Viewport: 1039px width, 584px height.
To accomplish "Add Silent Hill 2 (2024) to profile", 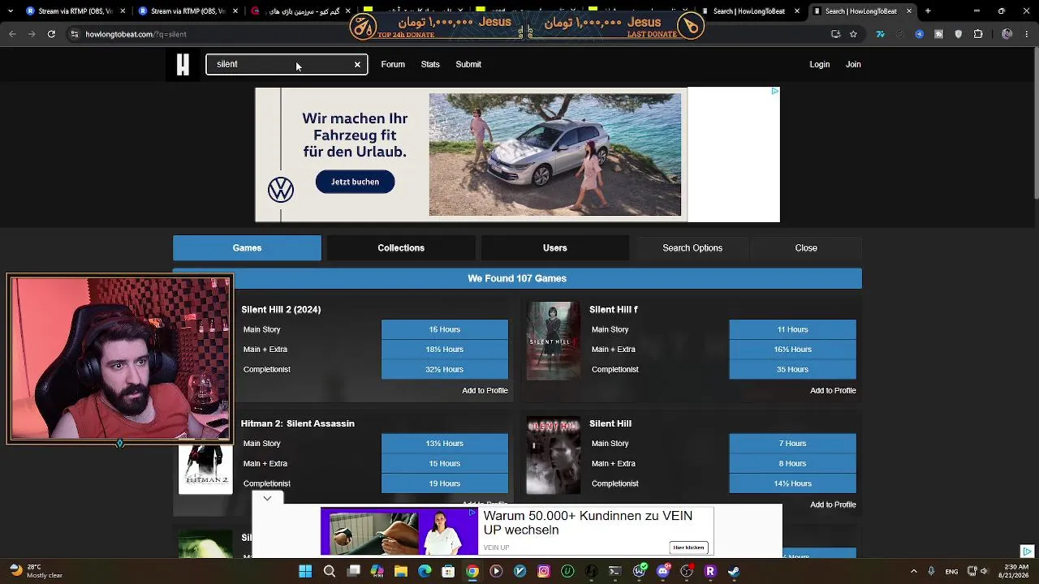I will pos(485,391).
